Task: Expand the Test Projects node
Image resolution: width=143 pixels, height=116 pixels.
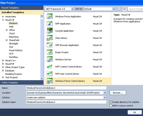Action: (3, 77)
